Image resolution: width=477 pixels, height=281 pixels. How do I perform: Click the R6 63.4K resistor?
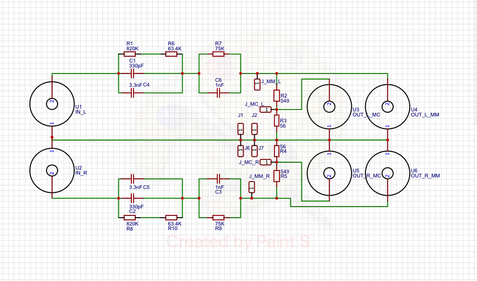pos(171,54)
